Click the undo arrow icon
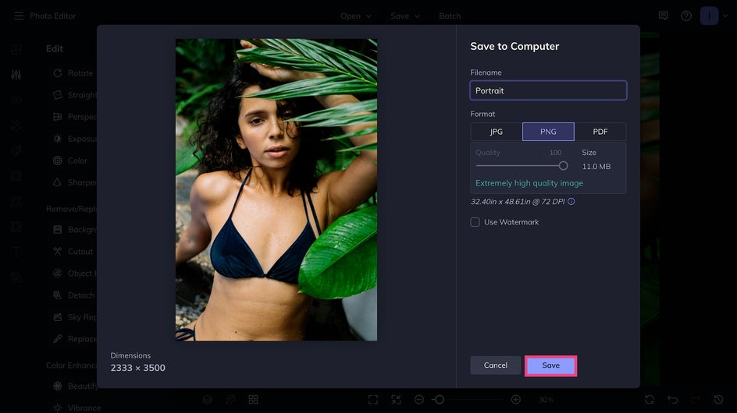Viewport: 737px width, 413px height. pos(673,400)
